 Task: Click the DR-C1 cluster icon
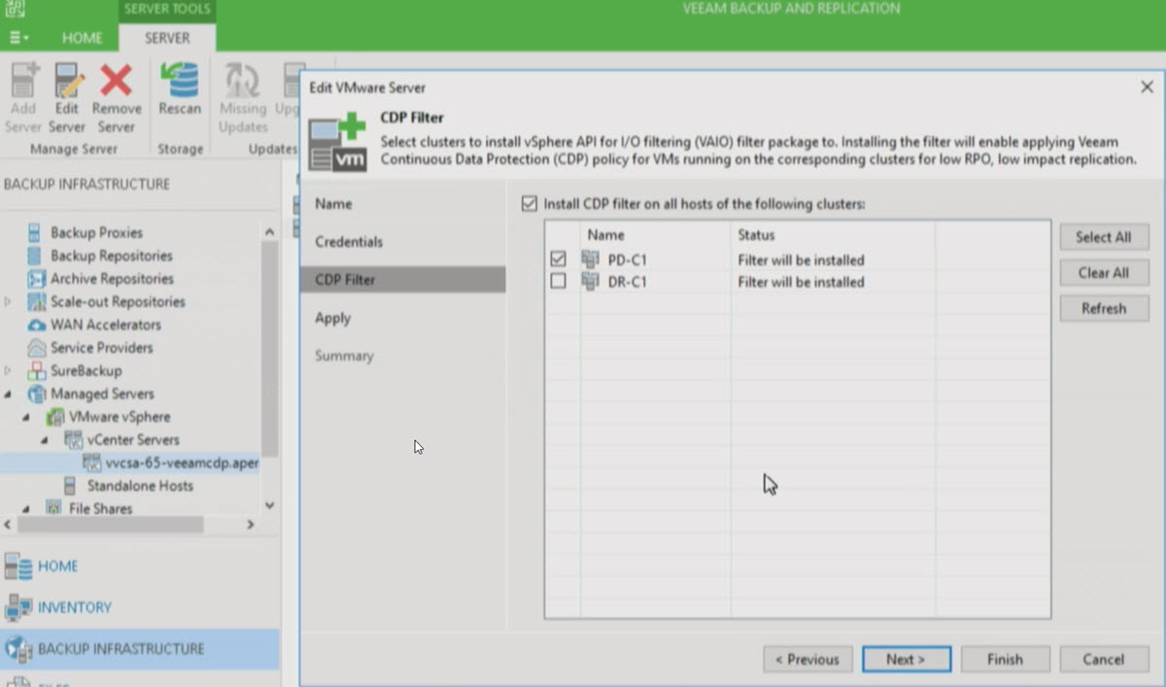pos(591,282)
